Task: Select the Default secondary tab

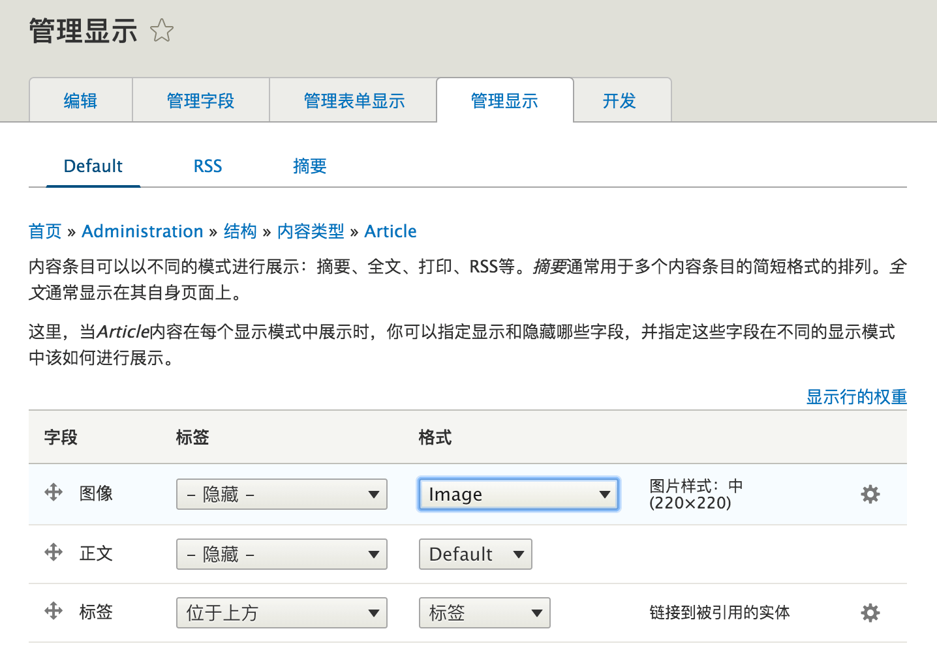Action: point(93,166)
